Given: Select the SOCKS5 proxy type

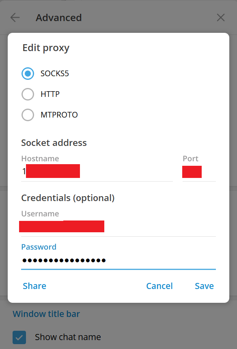Looking at the screenshot, I should [28, 73].
